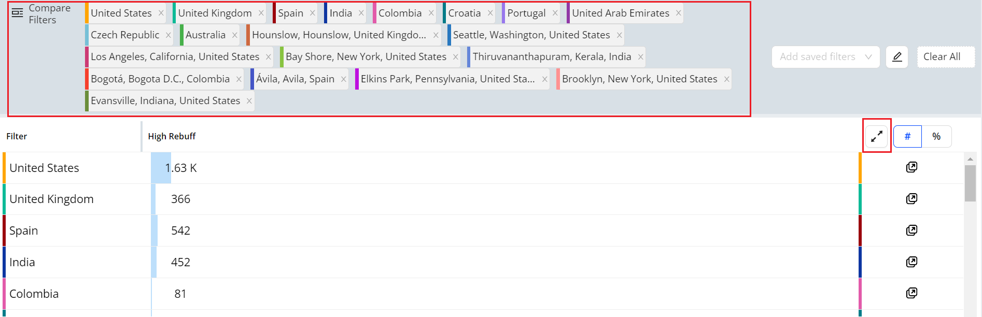This screenshot has height=317, width=982.
Task: Click the Czech Republic filter chip label
Action: [x=125, y=35]
